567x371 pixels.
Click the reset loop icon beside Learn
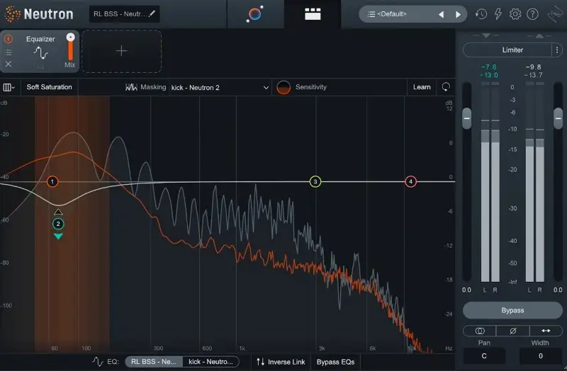tap(446, 87)
